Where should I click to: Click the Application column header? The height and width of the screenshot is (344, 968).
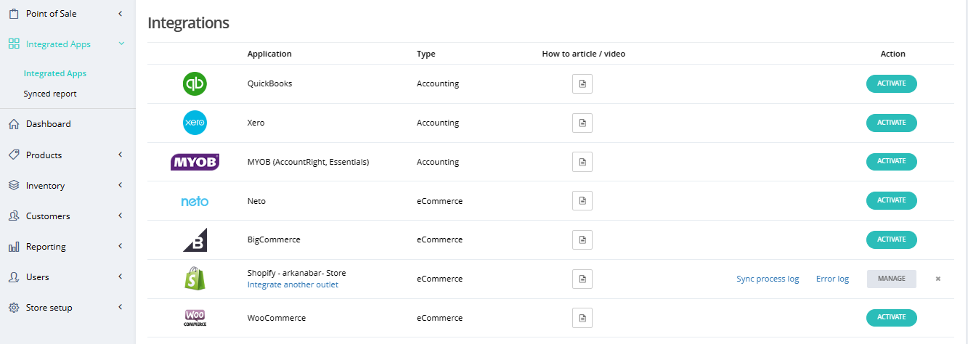[269, 54]
